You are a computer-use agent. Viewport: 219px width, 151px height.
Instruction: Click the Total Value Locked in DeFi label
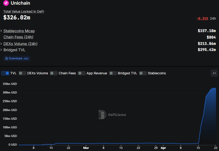[x=24, y=12]
